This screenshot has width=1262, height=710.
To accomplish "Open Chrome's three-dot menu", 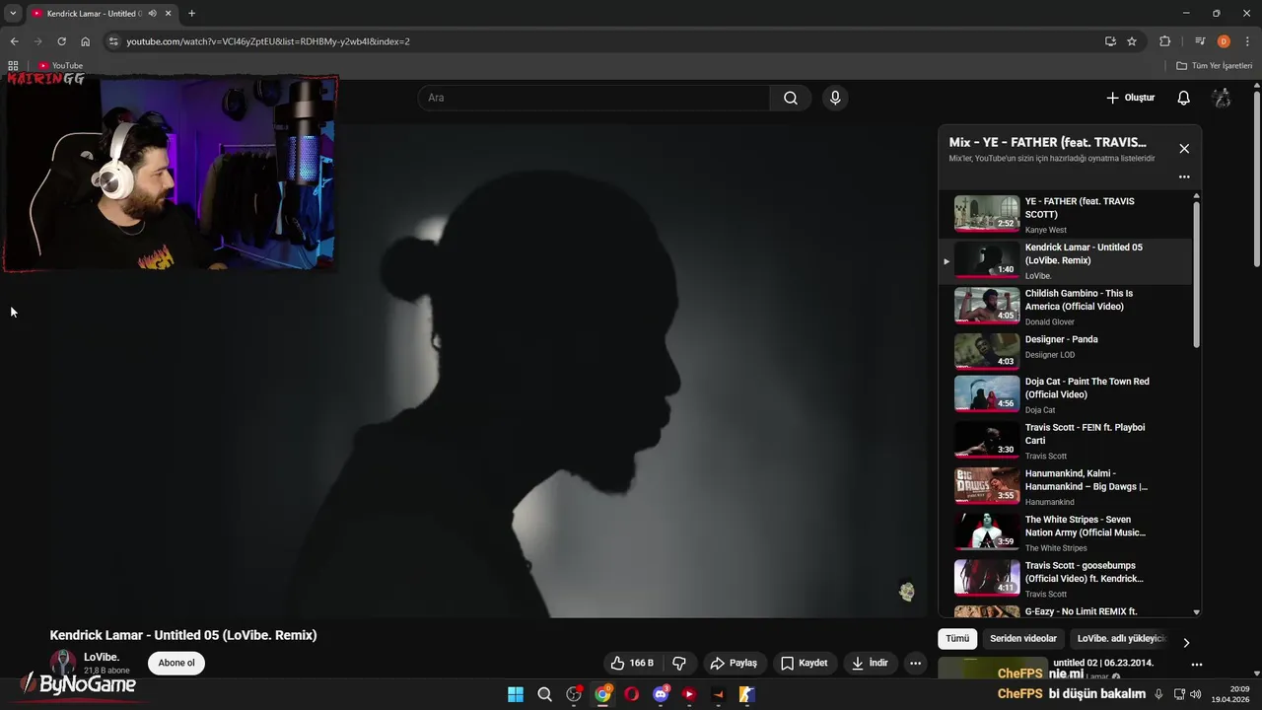I will click(x=1247, y=41).
